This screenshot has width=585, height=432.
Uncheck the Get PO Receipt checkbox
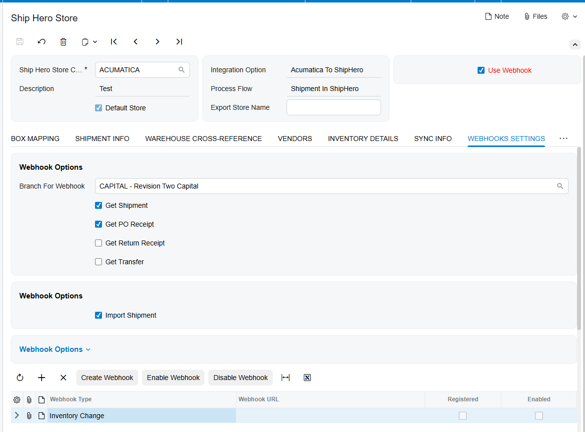click(x=98, y=224)
